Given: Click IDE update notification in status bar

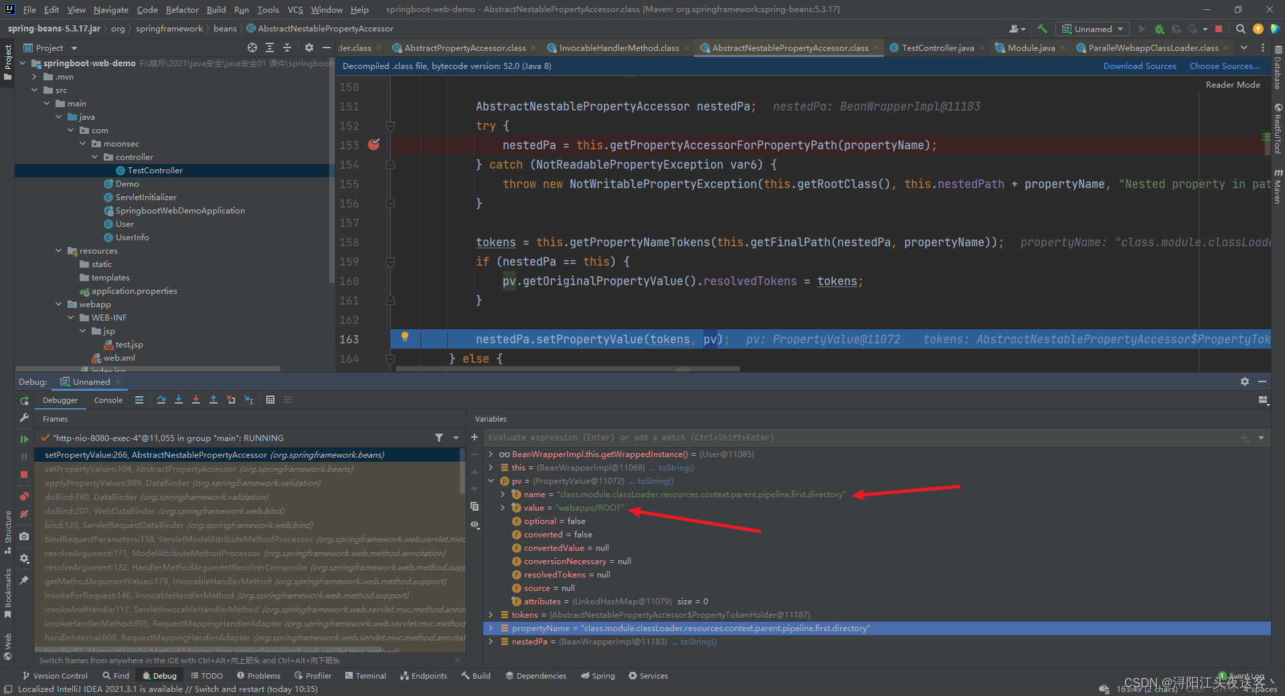Looking at the screenshot, I should point(167,689).
